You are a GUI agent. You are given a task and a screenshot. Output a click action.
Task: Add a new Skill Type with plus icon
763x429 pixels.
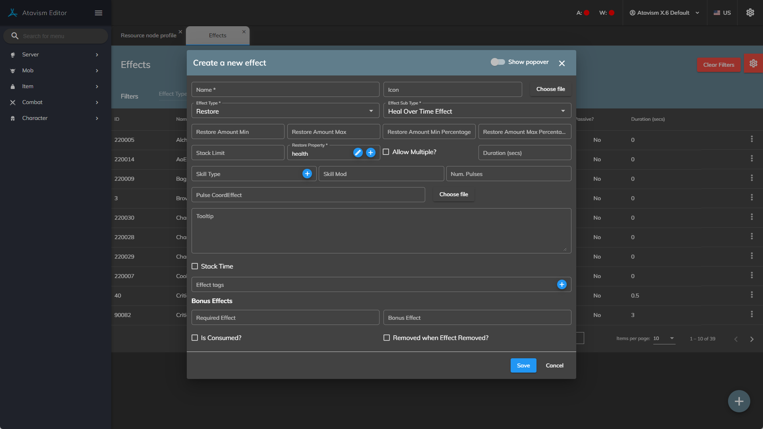(307, 174)
